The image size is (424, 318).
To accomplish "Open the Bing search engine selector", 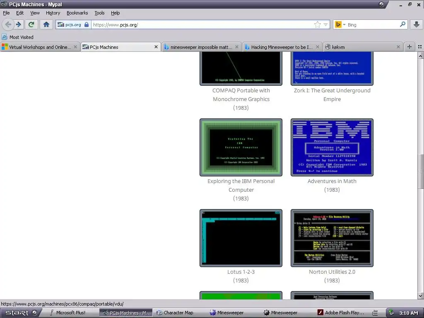I will (340, 24).
